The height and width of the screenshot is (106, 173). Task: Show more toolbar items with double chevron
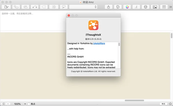pos(171,7)
